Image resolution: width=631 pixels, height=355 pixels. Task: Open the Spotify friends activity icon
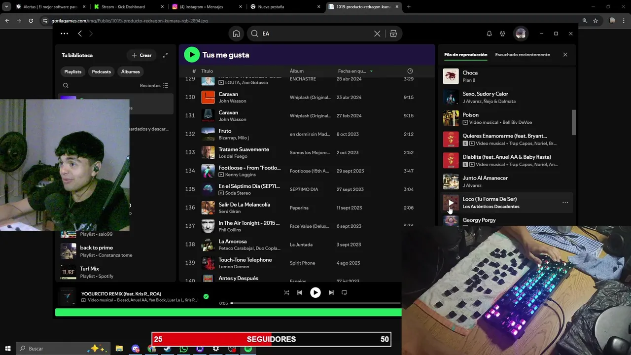point(502,34)
